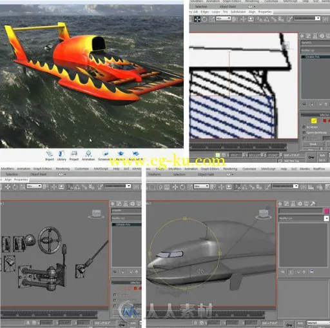Open the Hierarchy panel tab in the top-right window
The height and width of the screenshot is (328, 330).
tap(315, 36)
